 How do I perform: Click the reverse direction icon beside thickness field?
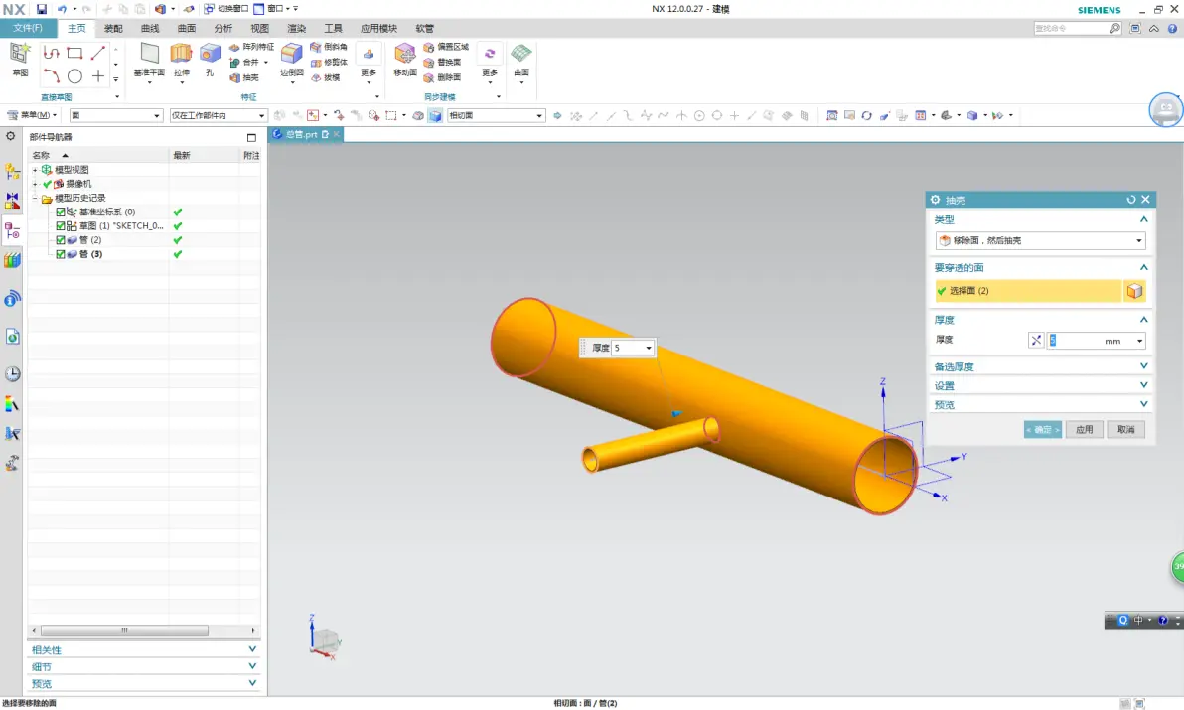(1036, 341)
